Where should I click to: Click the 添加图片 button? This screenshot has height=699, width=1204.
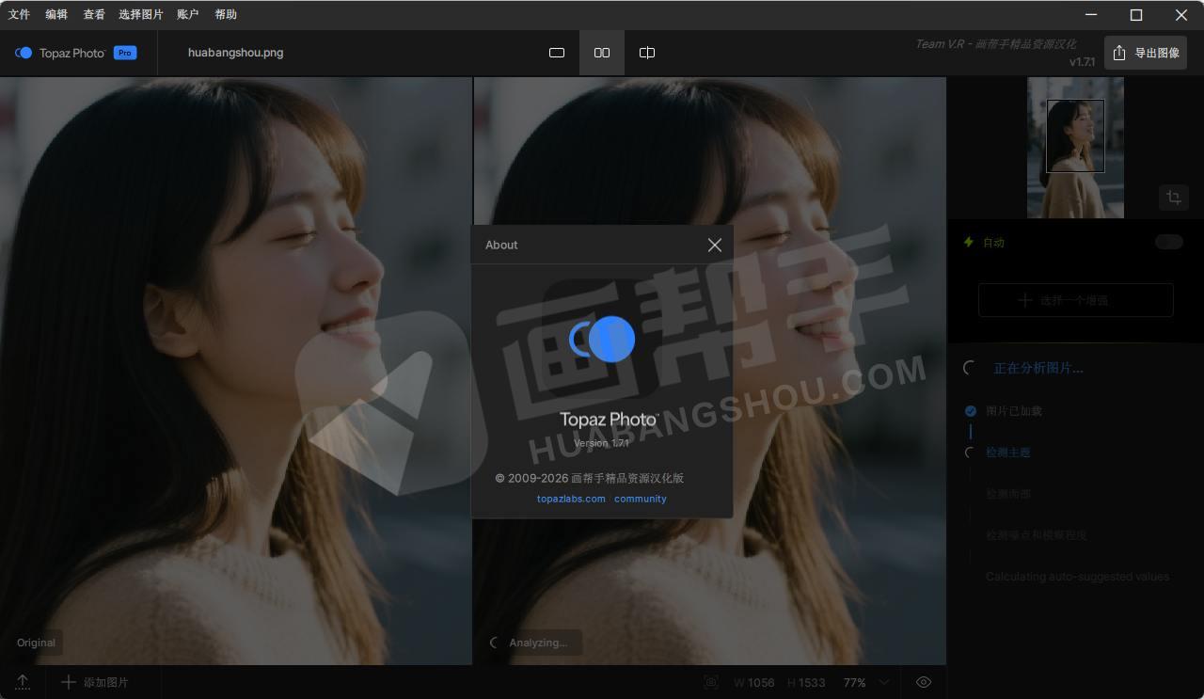tap(95, 682)
